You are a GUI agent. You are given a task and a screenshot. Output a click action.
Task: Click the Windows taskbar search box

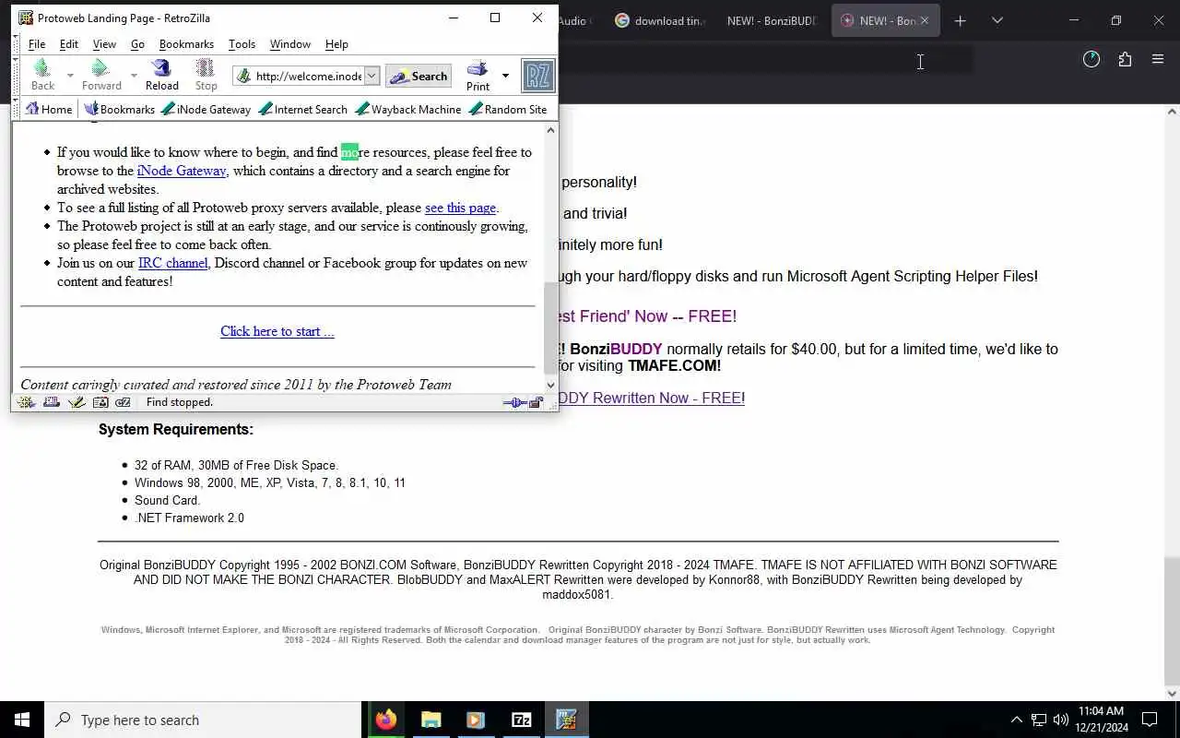(203, 720)
